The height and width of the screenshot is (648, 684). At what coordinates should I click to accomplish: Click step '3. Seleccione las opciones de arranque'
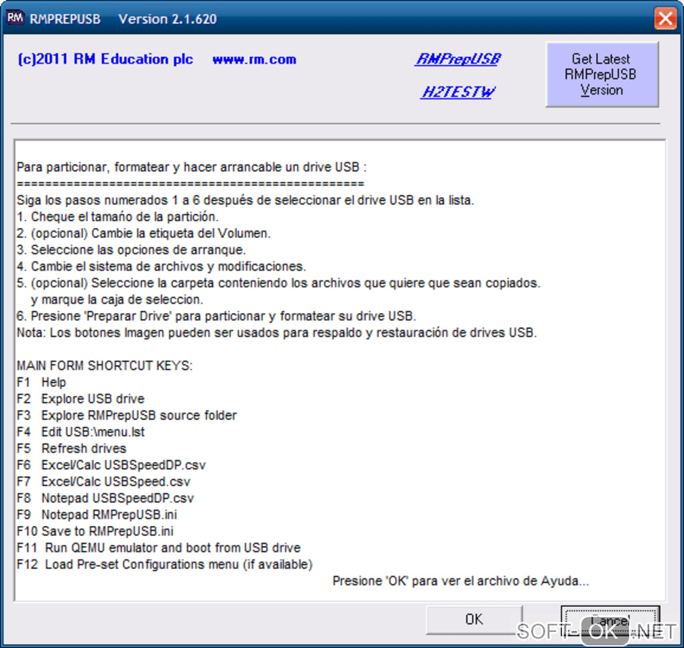(x=131, y=250)
